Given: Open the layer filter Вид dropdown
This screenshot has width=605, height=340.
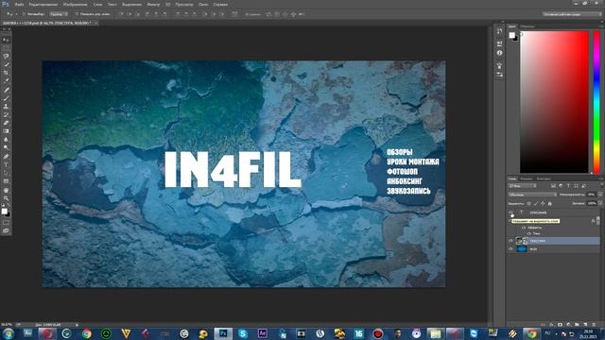Looking at the screenshot, I should [522, 186].
